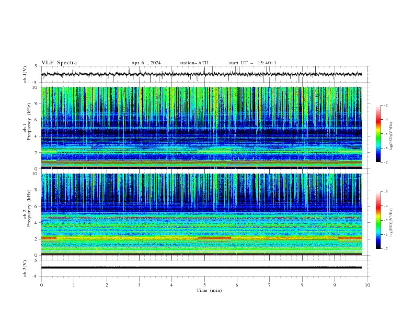414x320 pixels.
Task: Click the '-3' label on upper colorbar
Action: [385, 105]
